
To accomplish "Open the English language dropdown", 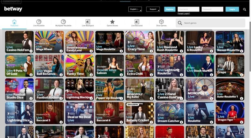I will point(135,9).
